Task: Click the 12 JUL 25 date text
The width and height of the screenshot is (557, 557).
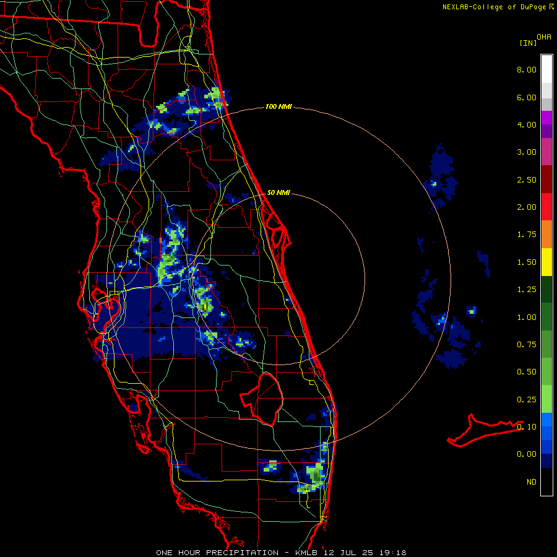Action: (x=349, y=553)
